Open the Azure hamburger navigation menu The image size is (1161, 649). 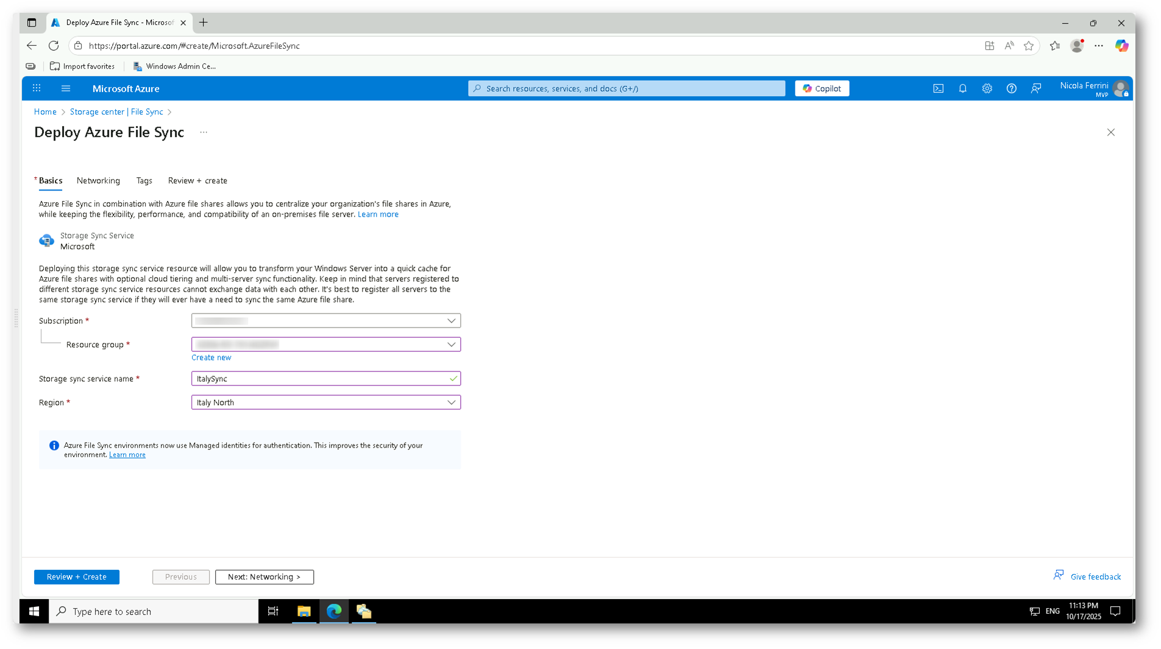(66, 88)
